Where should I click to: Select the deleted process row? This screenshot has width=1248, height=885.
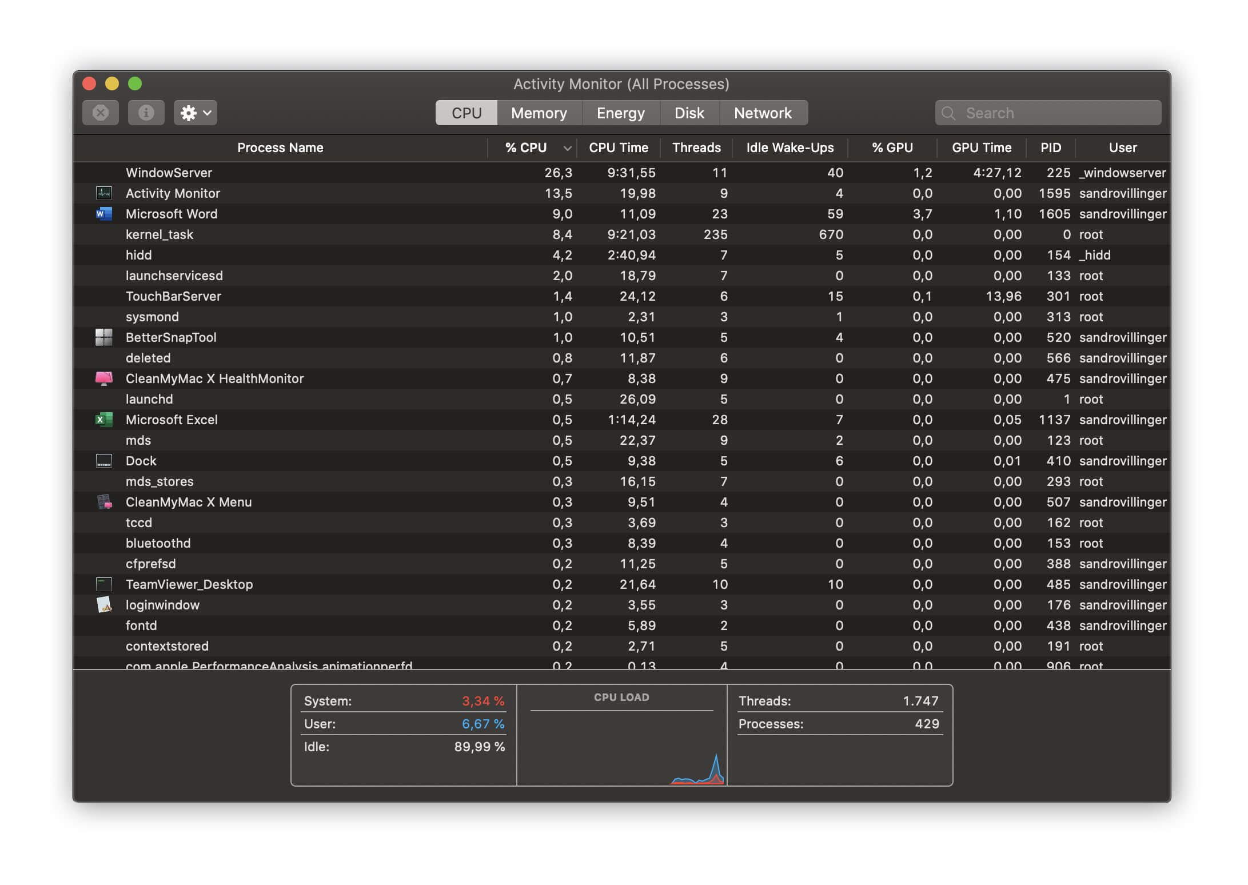click(622, 358)
